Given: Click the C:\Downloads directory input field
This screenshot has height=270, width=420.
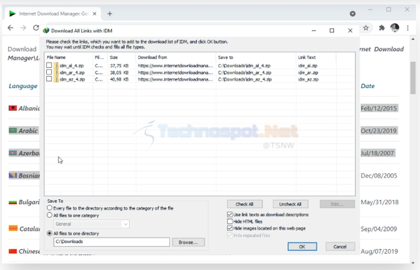Looking at the screenshot, I should coord(112,242).
